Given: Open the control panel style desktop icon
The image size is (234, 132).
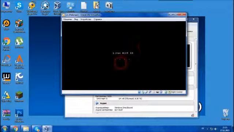Looking at the screenshot, I should (x=71, y=7).
